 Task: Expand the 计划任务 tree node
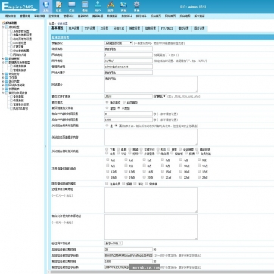[3, 74]
